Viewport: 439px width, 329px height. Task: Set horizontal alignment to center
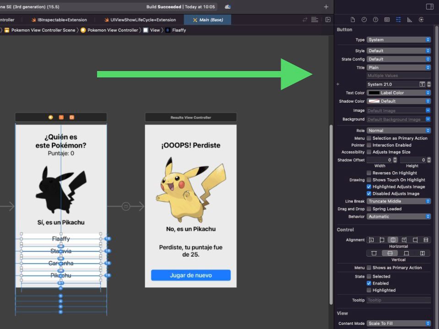click(393, 240)
